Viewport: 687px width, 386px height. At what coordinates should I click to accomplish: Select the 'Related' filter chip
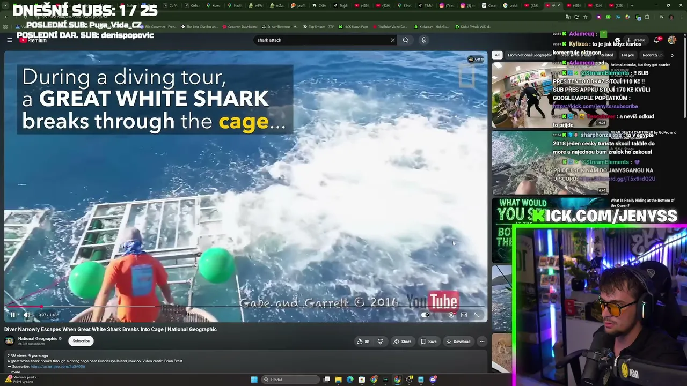point(607,55)
